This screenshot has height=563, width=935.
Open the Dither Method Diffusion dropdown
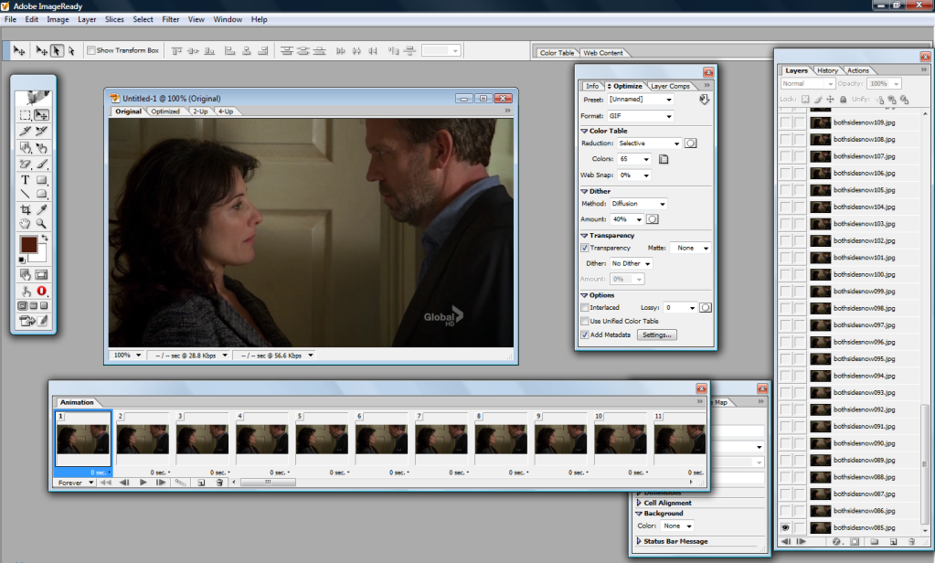pyautogui.click(x=638, y=204)
